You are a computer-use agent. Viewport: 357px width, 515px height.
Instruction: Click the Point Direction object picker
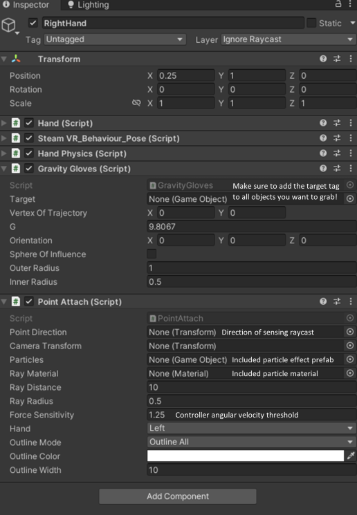click(x=350, y=332)
